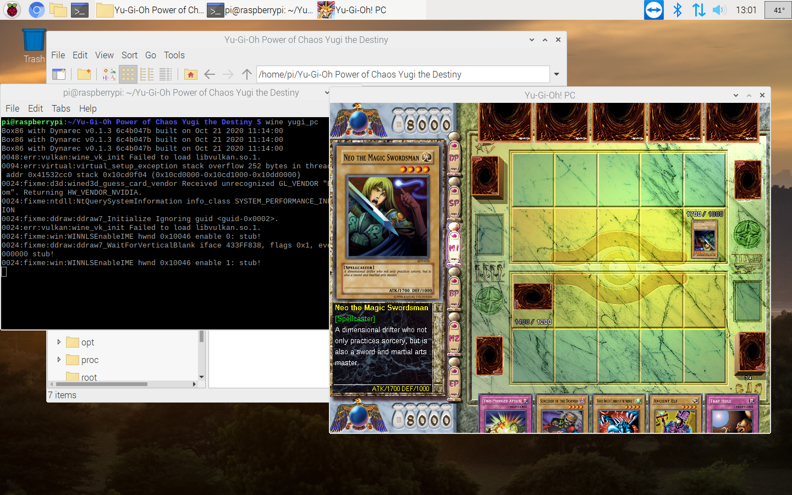Switch to detailed list view
The image size is (792, 495).
point(166,74)
